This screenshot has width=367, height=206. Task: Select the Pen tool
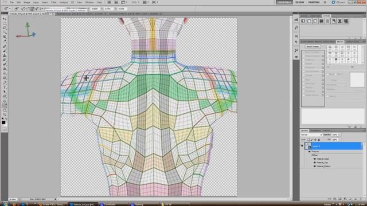[4, 82]
